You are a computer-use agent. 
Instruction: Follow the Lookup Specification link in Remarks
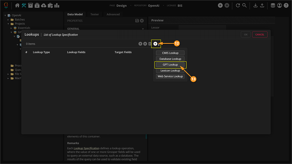(x=86, y=148)
